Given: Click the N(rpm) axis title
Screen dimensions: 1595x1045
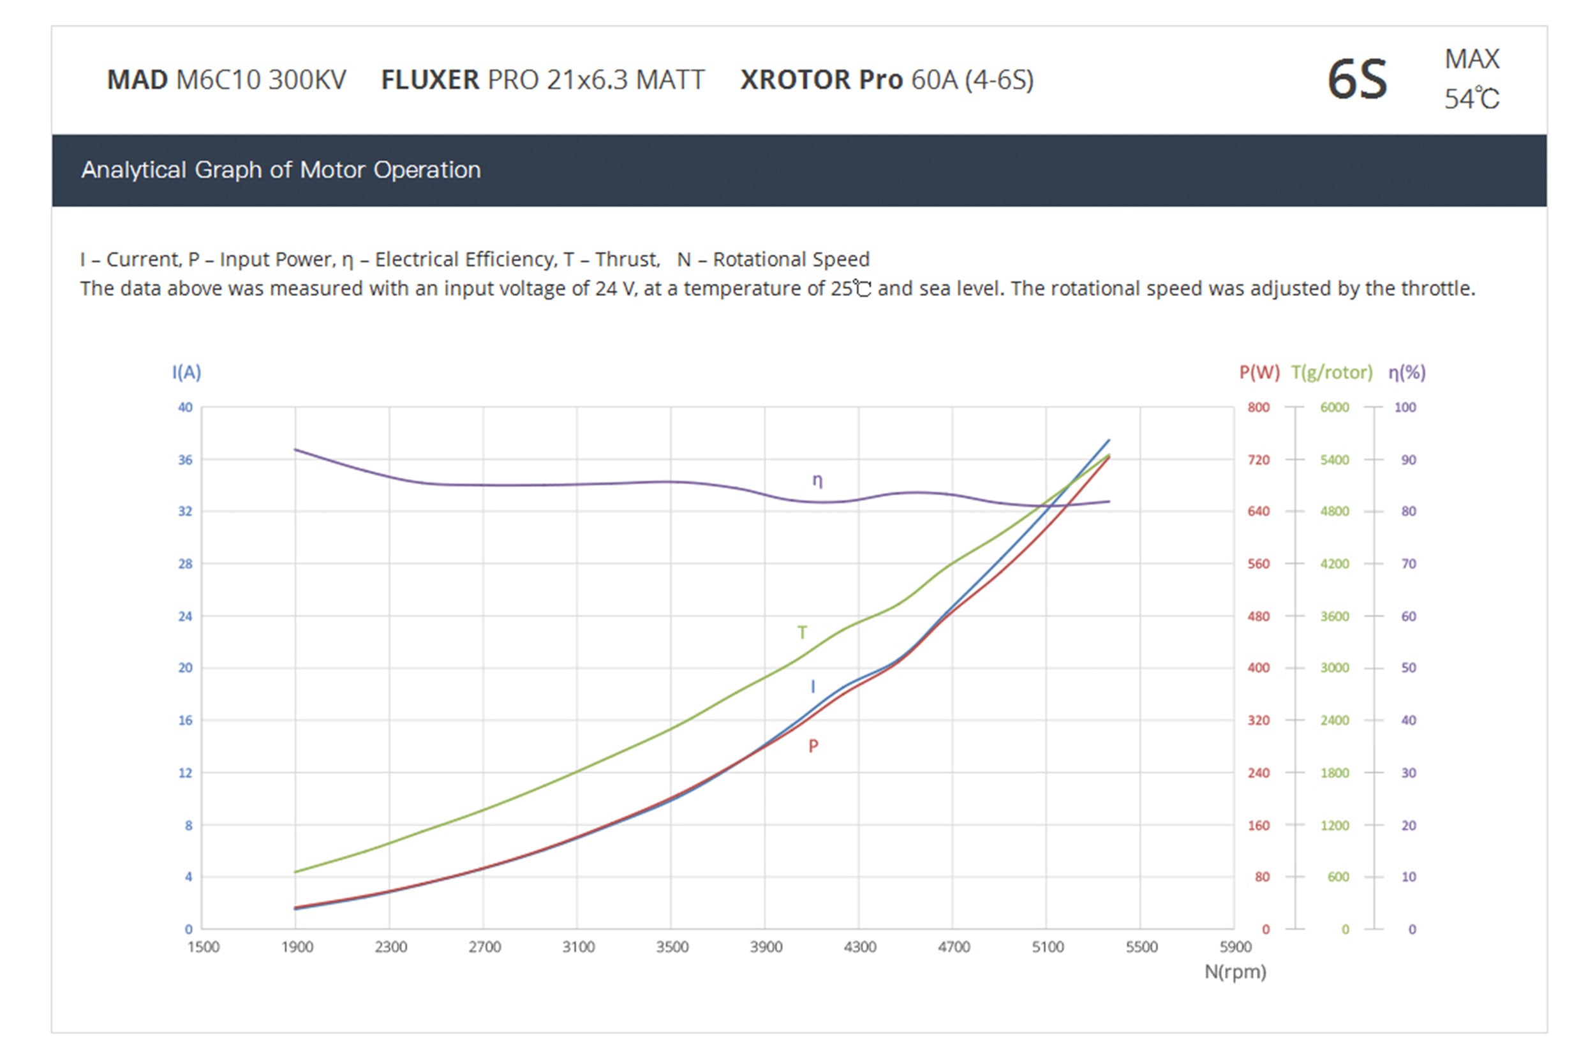Looking at the screenshot, I should (1235, 971).
